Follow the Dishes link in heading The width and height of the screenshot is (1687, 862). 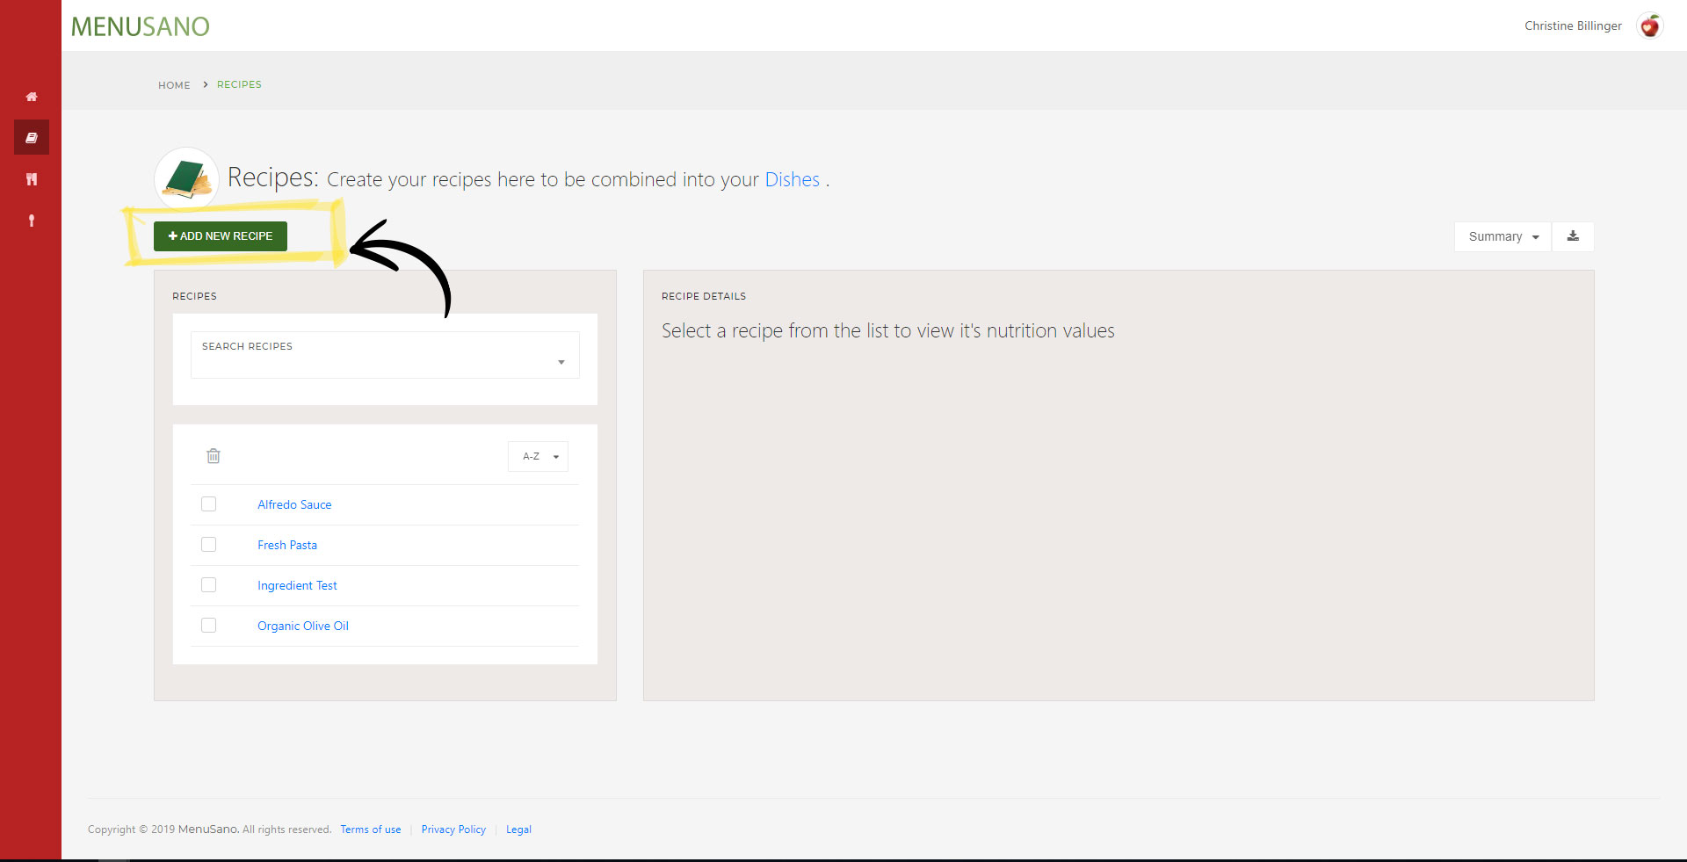click(x=792, y=179)
